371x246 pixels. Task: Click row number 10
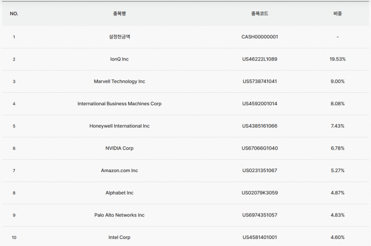(x=14, y=238)
